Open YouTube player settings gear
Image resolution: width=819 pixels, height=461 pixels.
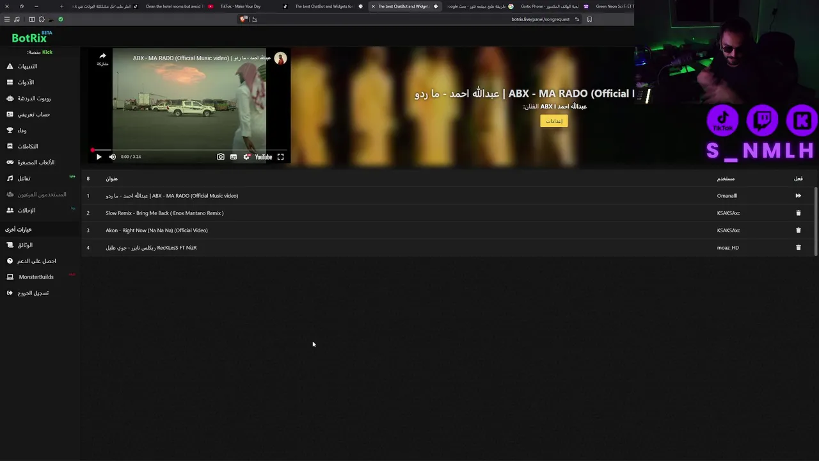[x=246, y=157]
